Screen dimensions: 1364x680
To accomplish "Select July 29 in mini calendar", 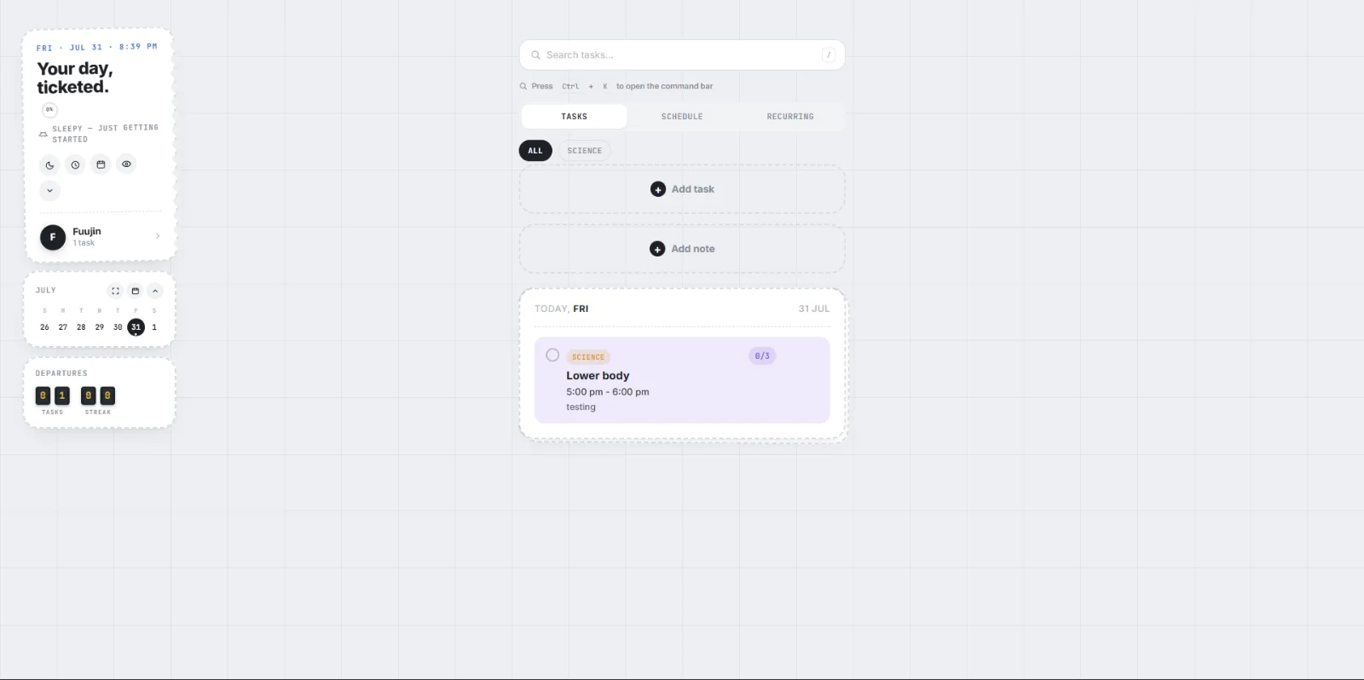I will pos(100,327).
